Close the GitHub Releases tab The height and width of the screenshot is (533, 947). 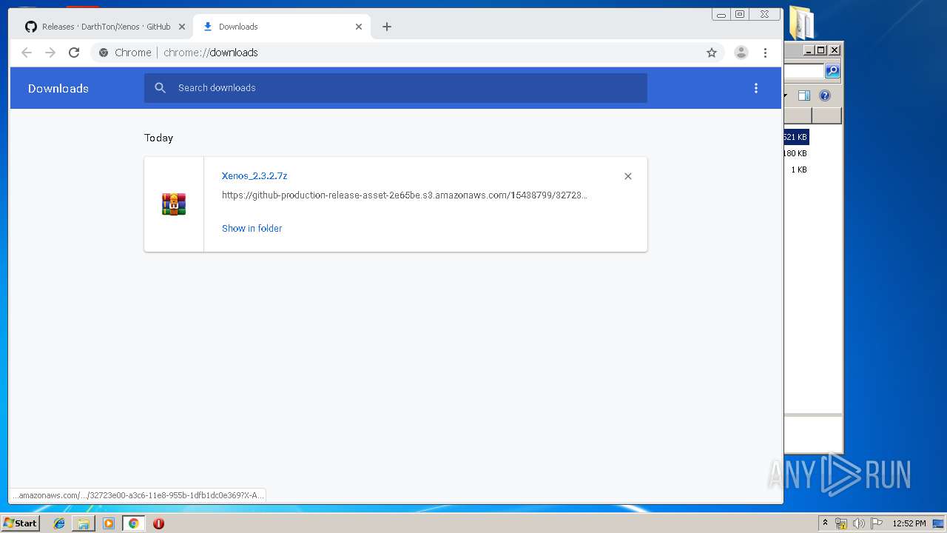pos(182,27)
